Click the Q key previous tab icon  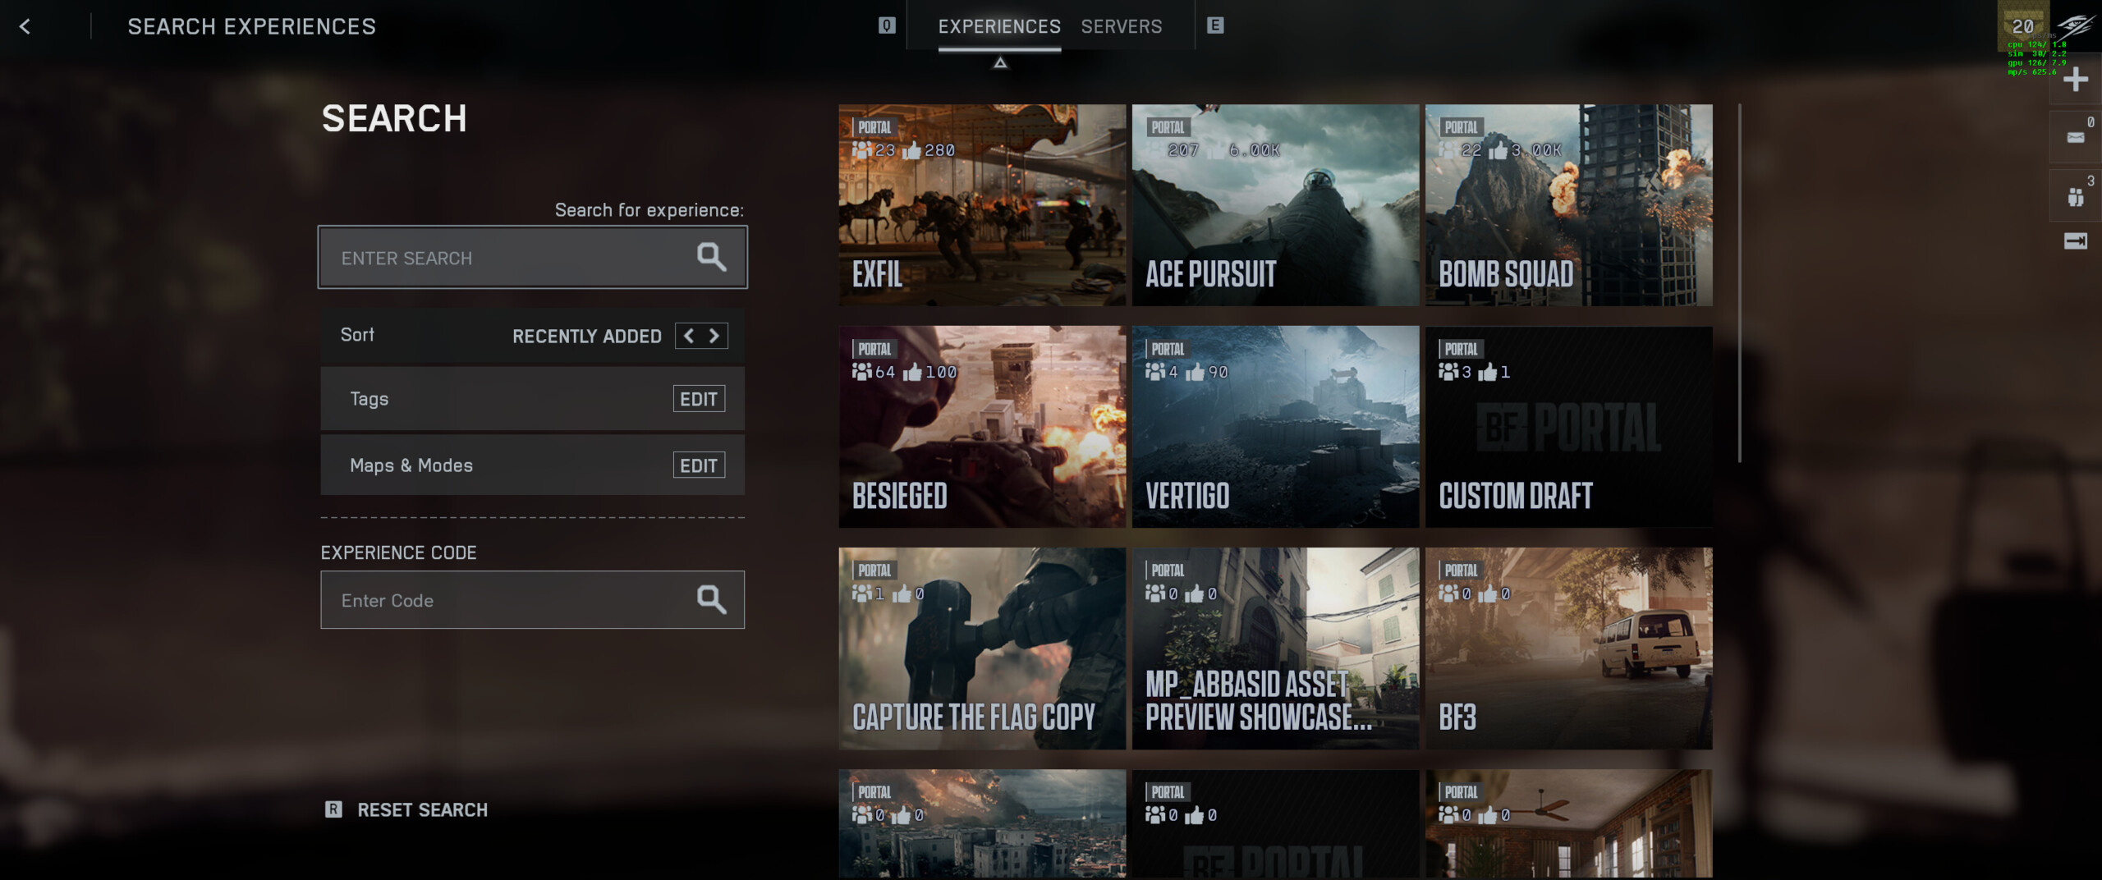click(x=887, y=25)
